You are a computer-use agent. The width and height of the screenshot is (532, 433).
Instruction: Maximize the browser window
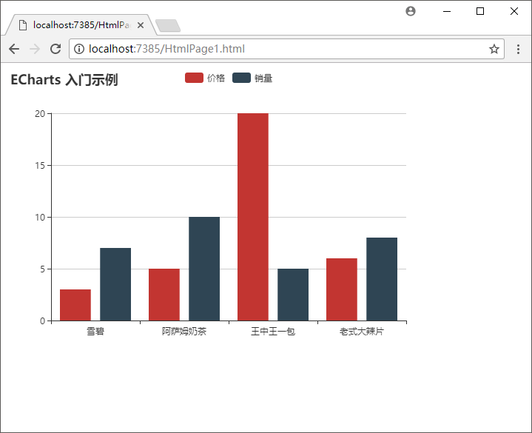click(480, 11)
